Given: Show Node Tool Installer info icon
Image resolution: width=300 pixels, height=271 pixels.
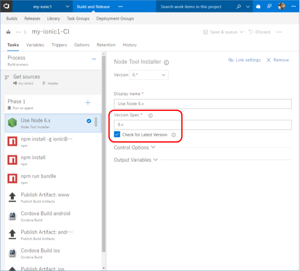Looking at the screenshot, I should 166,63.
